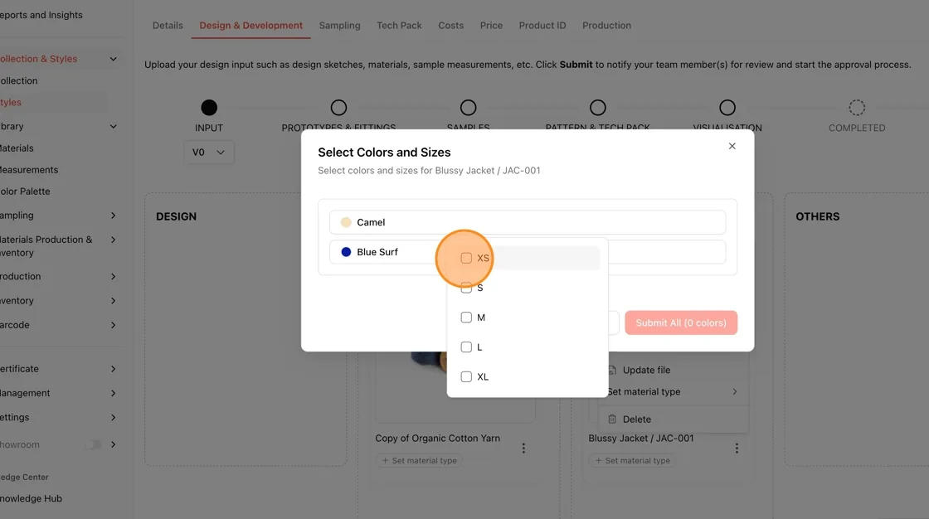Screen dimensions: 929x519
Task: Expand Materials Production & Inventory section
Action: [x=113, y=240]
